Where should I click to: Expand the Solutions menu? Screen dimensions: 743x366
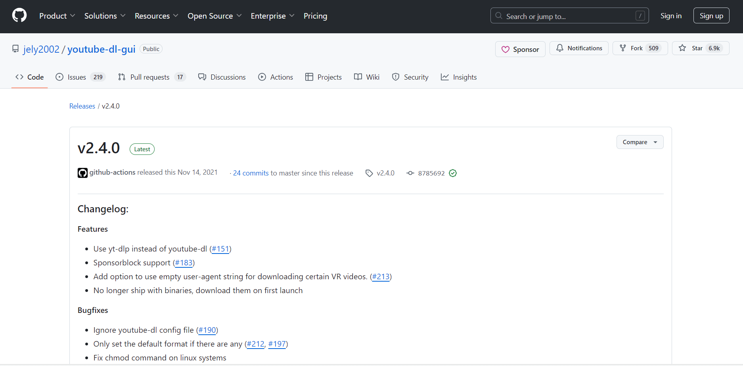tap(105, 16)
